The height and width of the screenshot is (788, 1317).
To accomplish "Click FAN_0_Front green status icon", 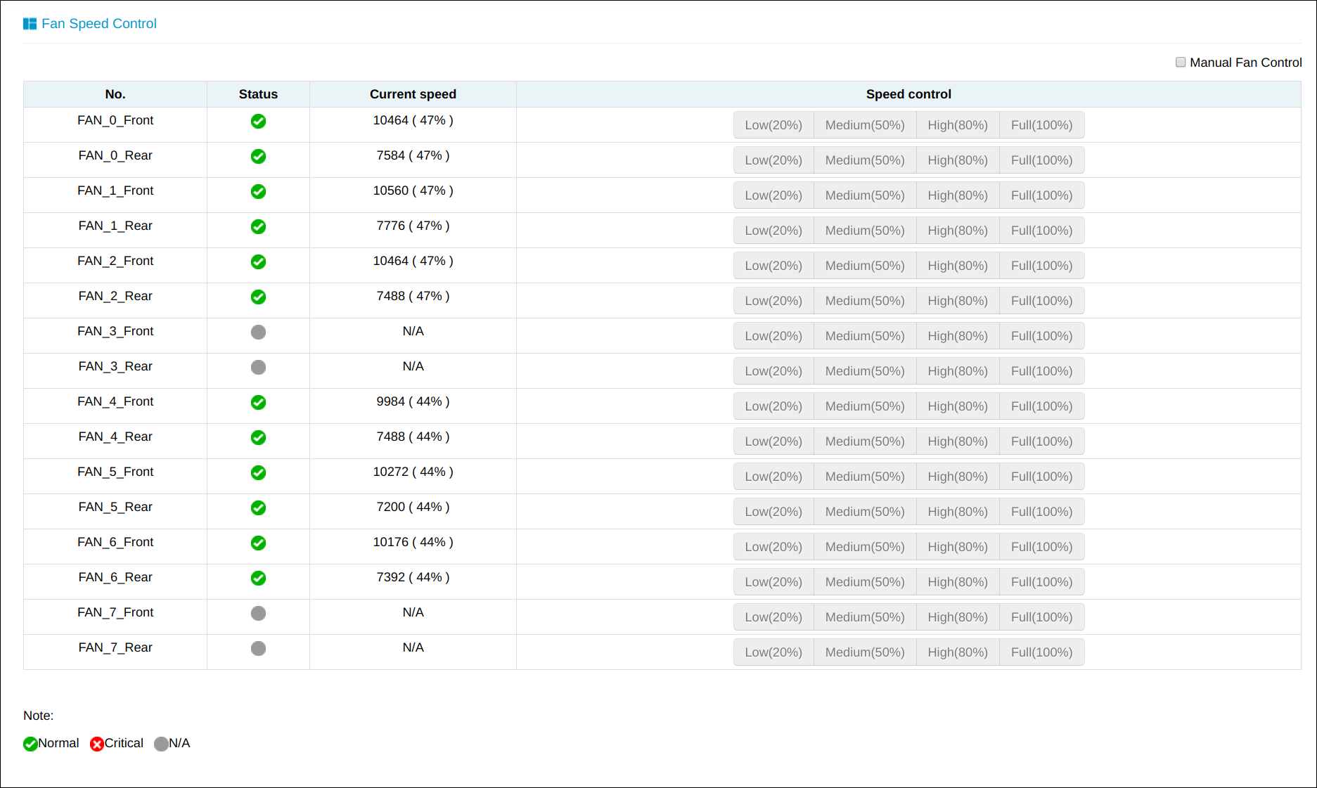I will pos(258,121).
